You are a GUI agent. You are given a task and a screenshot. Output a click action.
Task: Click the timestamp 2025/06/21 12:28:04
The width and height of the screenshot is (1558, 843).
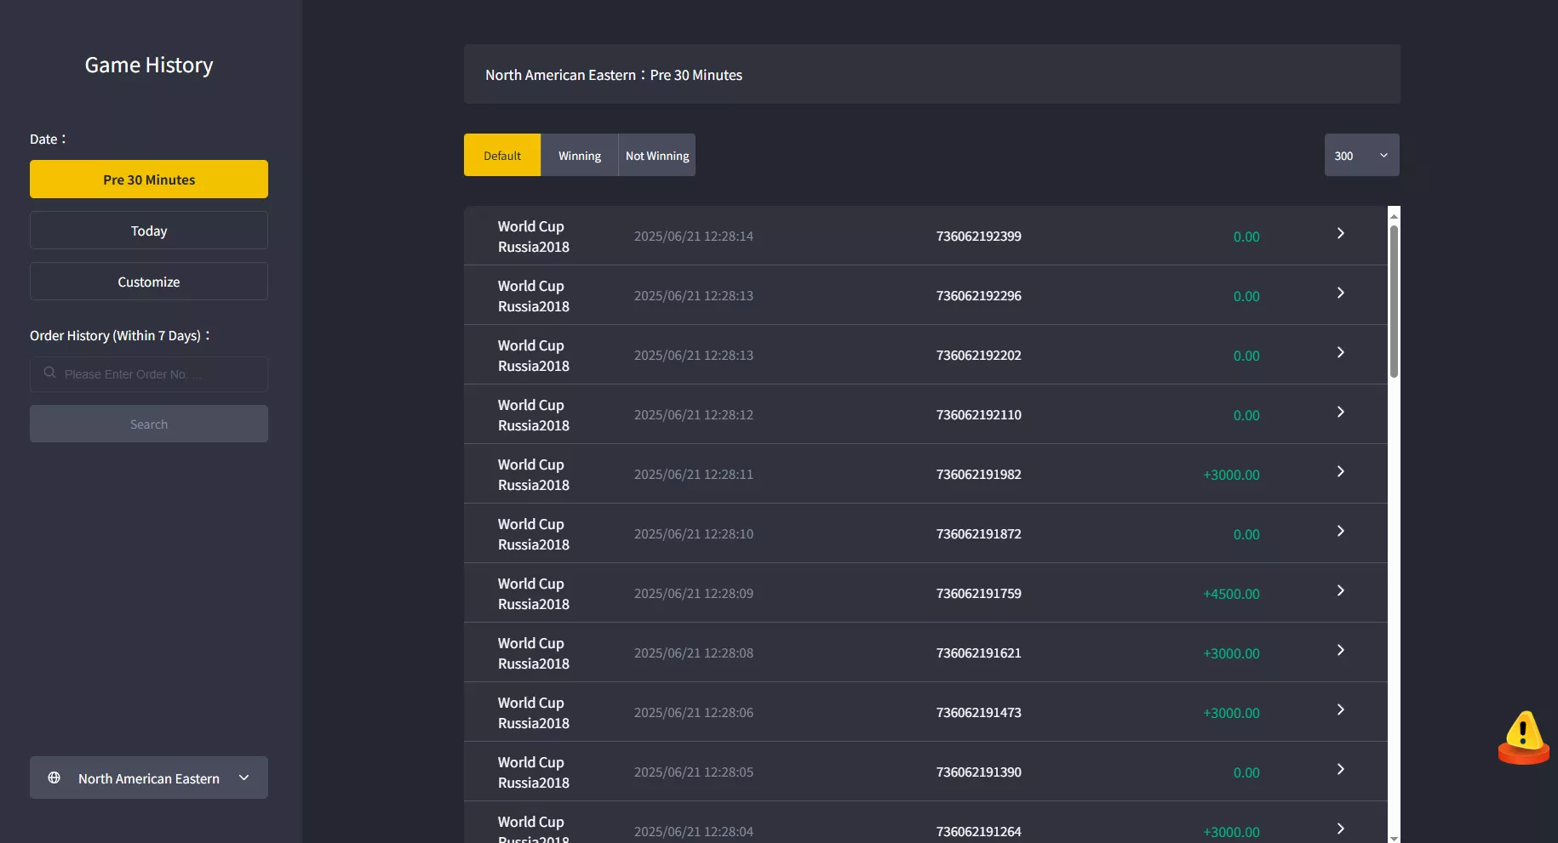tap(694, 831)
